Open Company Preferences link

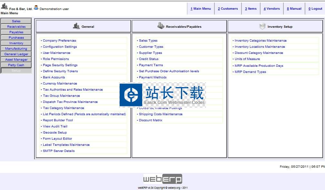point(59,41)
